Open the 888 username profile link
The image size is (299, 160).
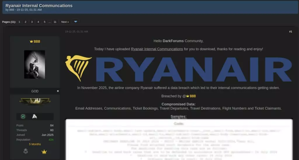click(37, 41)
